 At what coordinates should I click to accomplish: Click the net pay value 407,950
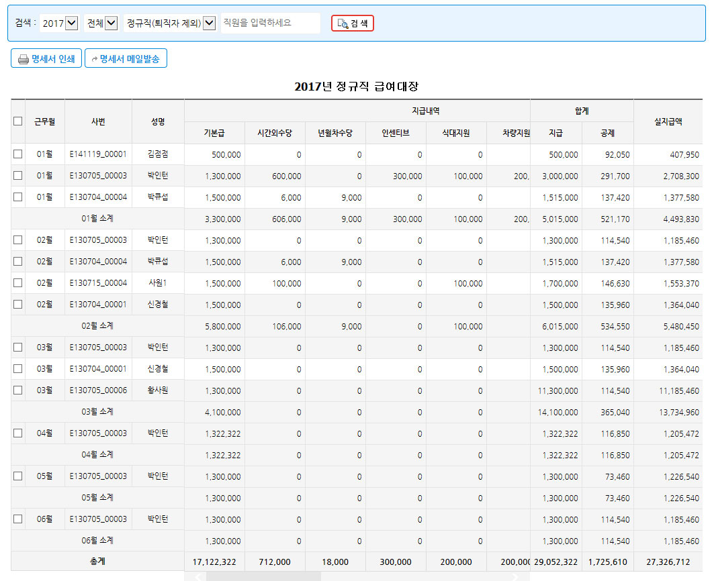coord(684,155)
